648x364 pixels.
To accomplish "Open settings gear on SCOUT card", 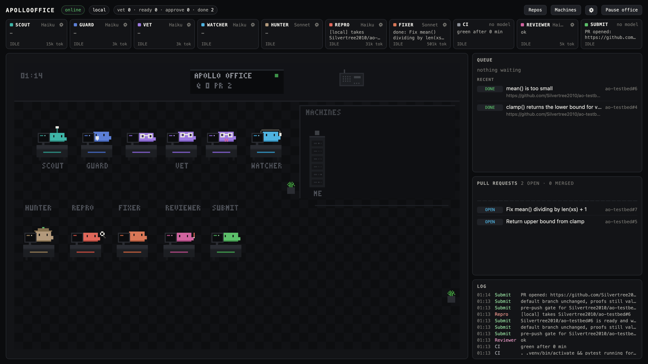I will [62, 25].
